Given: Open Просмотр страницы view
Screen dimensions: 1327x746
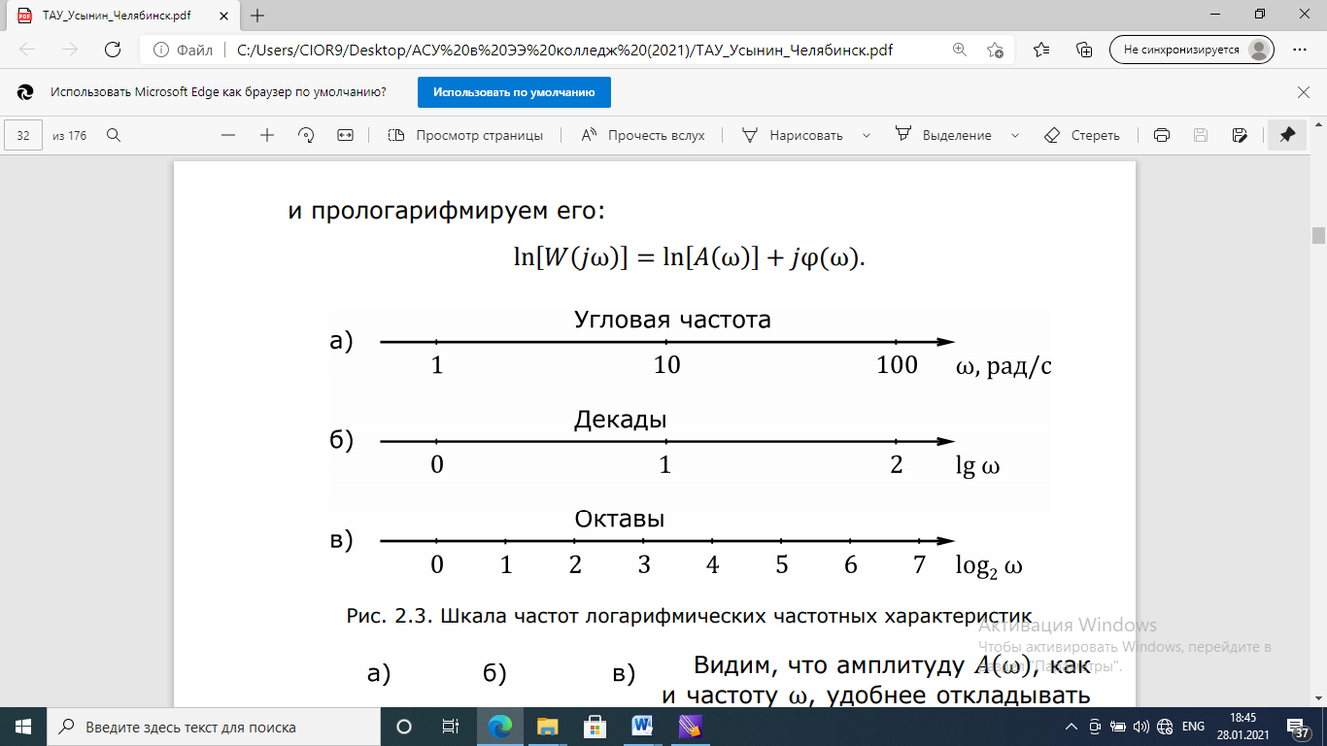Looking at the screenshot, I should point(465,135).
